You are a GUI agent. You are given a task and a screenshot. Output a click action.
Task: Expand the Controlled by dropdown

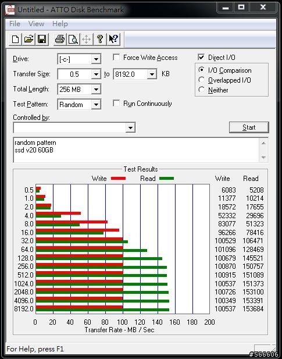pos(130,127)
